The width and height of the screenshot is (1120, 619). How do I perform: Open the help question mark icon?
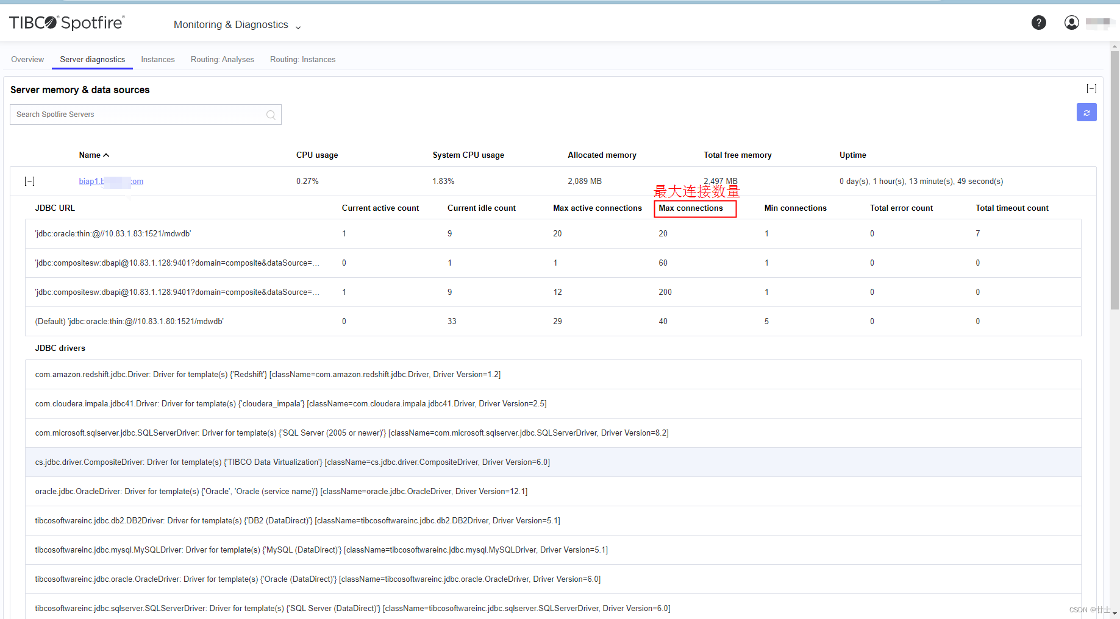pyautogui.click(x=1039, y=23)
